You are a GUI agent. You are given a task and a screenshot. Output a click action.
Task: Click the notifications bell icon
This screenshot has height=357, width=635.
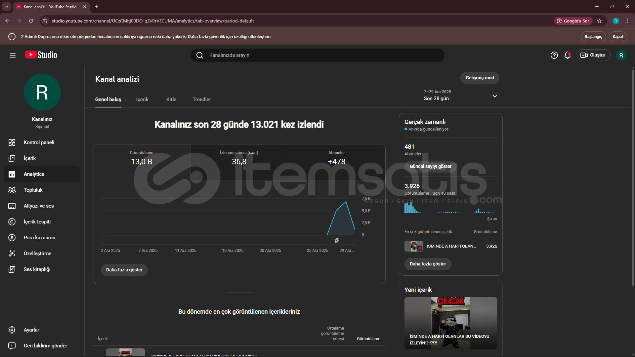click(x=568, y=55)
